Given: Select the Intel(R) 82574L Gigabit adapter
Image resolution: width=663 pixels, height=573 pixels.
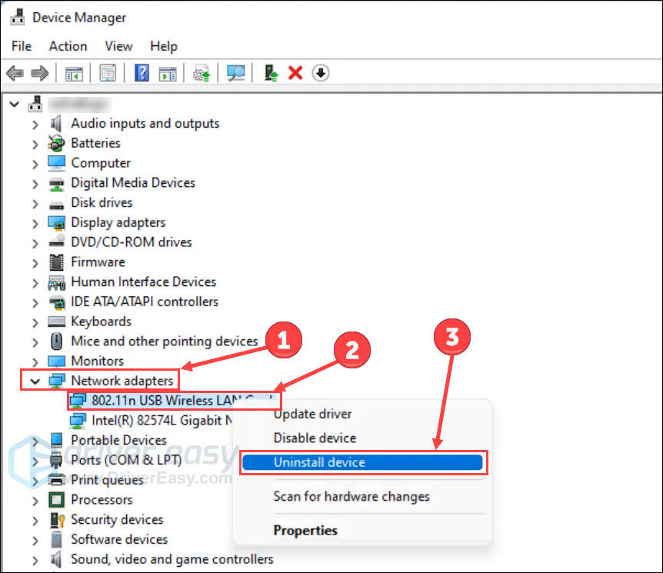Looking at the screenshot, I should [x=162, y=421].
